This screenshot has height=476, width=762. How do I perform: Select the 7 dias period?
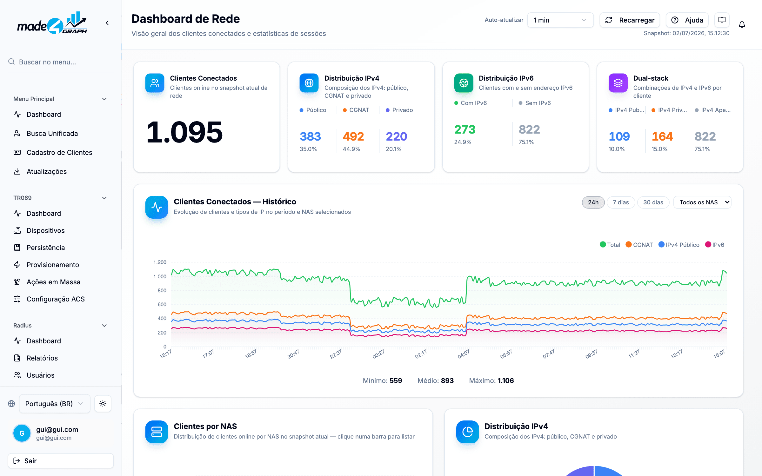pyautogui.click(x=621, y=202)
